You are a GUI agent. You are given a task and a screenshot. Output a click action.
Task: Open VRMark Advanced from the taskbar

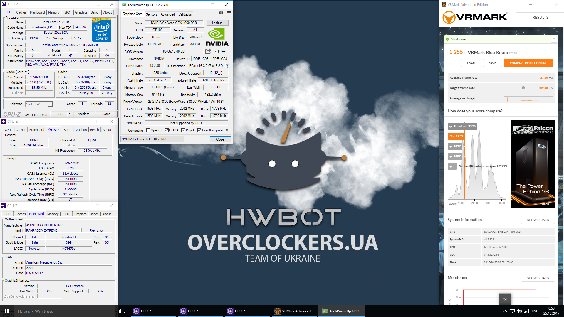pyautogui.click(x=295, y=311)
